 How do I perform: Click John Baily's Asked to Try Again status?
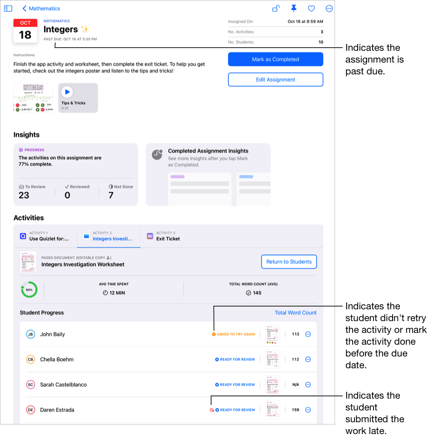coord(233,334)
